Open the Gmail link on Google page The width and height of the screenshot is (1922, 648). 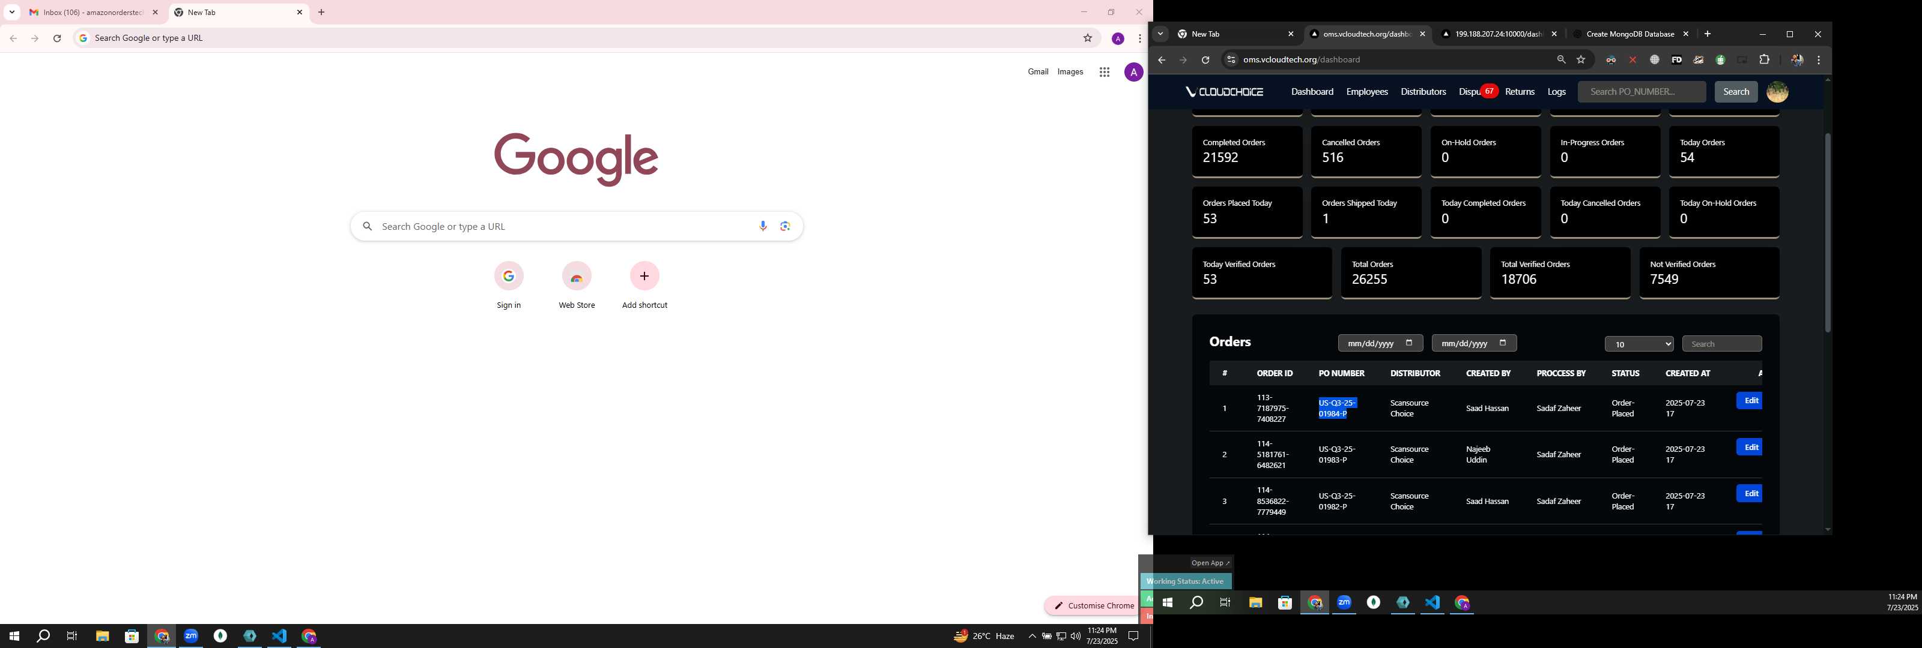(x=1038, y=73)
